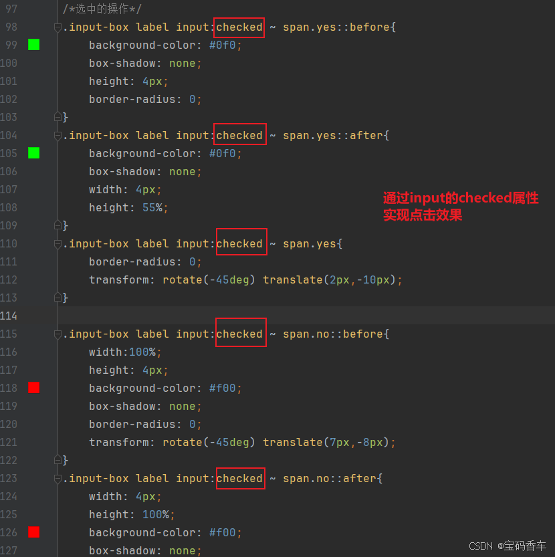Click line number 112 in gutter

point(9,280)
